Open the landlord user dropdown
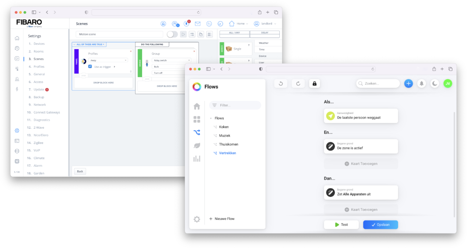 [265, 24]
